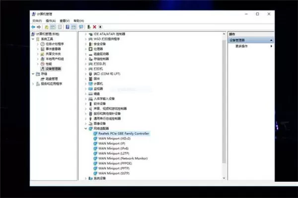The image size is (298, 198).
Task: Expand the IDE ATA/ATAPI 控制器 node
Action: [x=86, y=34]
